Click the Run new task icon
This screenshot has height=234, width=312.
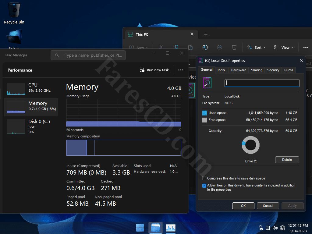pyautogui.click(x=142, y=70)
